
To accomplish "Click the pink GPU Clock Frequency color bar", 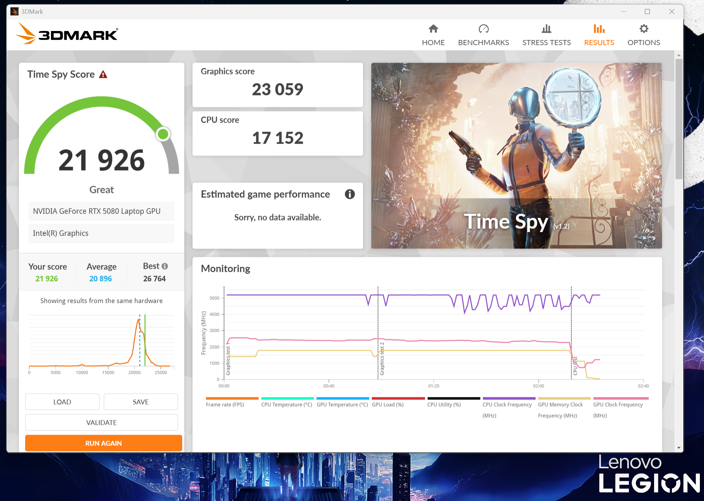I will click(621, 398).
